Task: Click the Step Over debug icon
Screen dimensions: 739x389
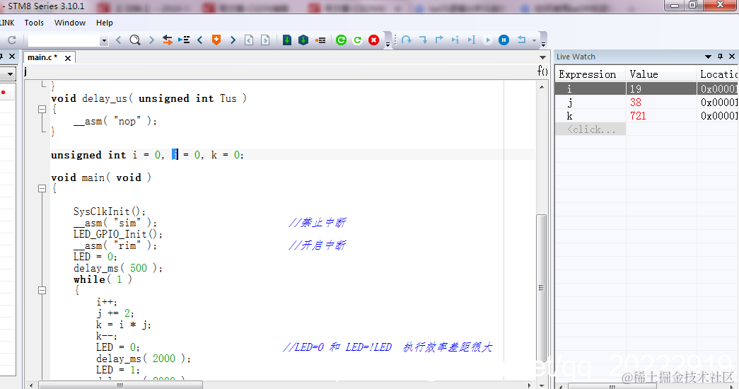Action: point(407,40)
